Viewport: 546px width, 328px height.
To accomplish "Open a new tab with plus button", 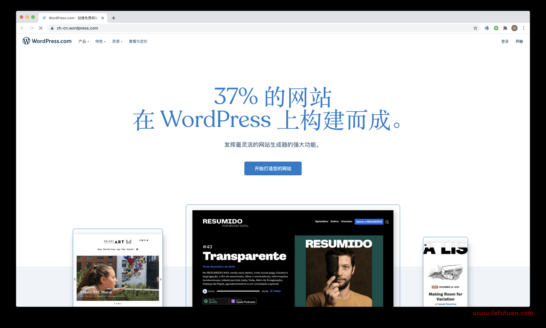I will 113,18.
